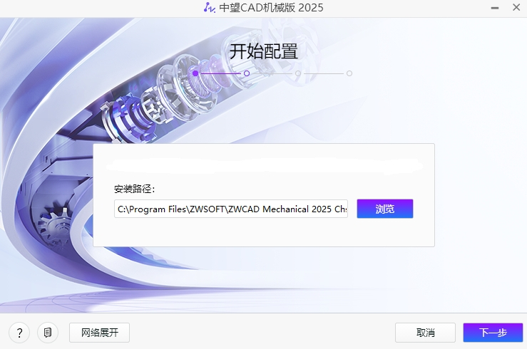Open the license document icon
Image resolution: width=527 pixels, height=349 pixels.
pos(48,333)
